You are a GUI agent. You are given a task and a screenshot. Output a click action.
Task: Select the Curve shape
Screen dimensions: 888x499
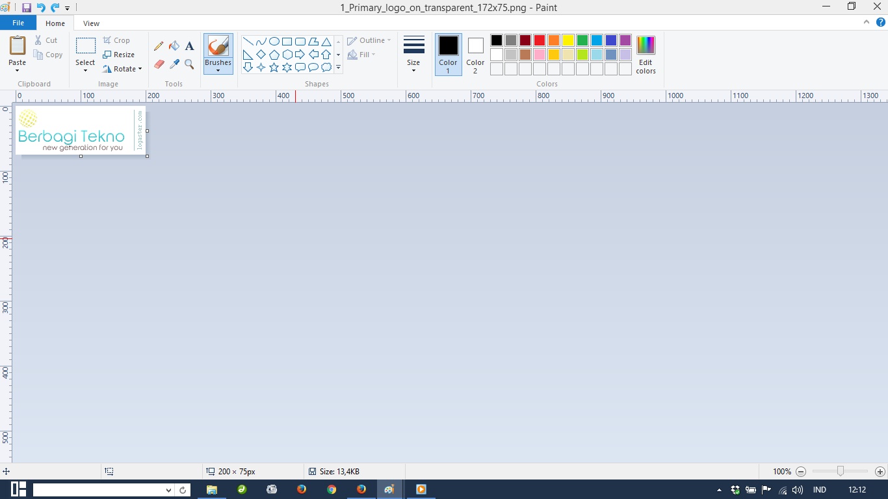coord(261,42)
